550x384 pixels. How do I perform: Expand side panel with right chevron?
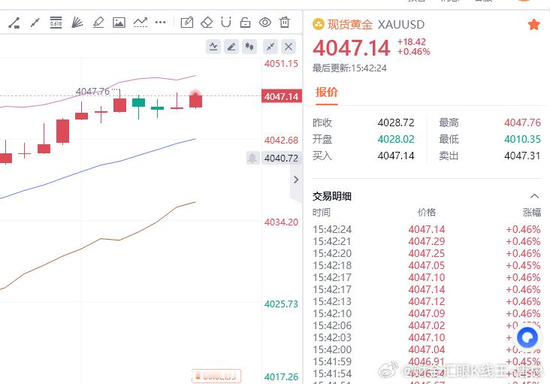click(x=296, y=180)
